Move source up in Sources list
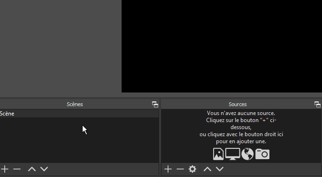Image resolution: width=322 pixels, height=177 pixels. [207, 169]
